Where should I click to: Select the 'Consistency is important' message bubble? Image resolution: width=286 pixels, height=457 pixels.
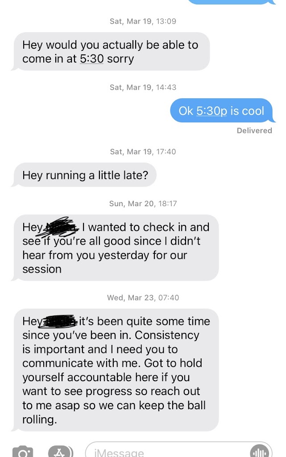[x=115, y=370]
